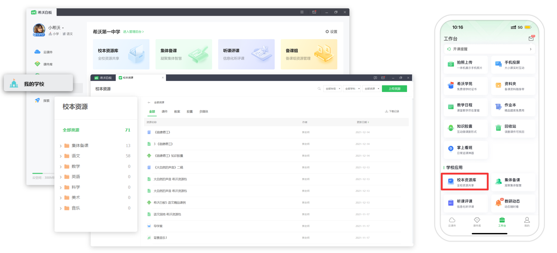Tap phone 听课评课 app
The height and width of the screenshot is (253, 557).
(466, 203)
